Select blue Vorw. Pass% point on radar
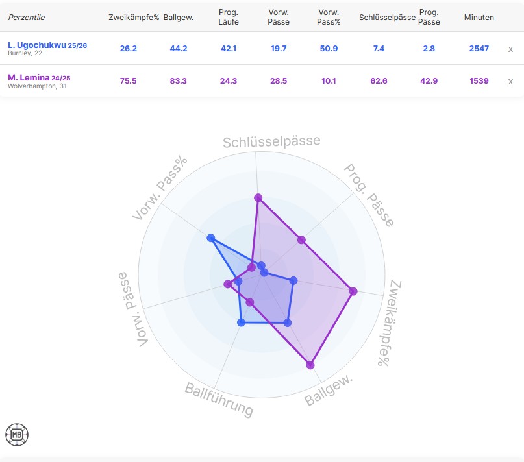The width and height of the screenshot is (524, 462). coord(211,238)
